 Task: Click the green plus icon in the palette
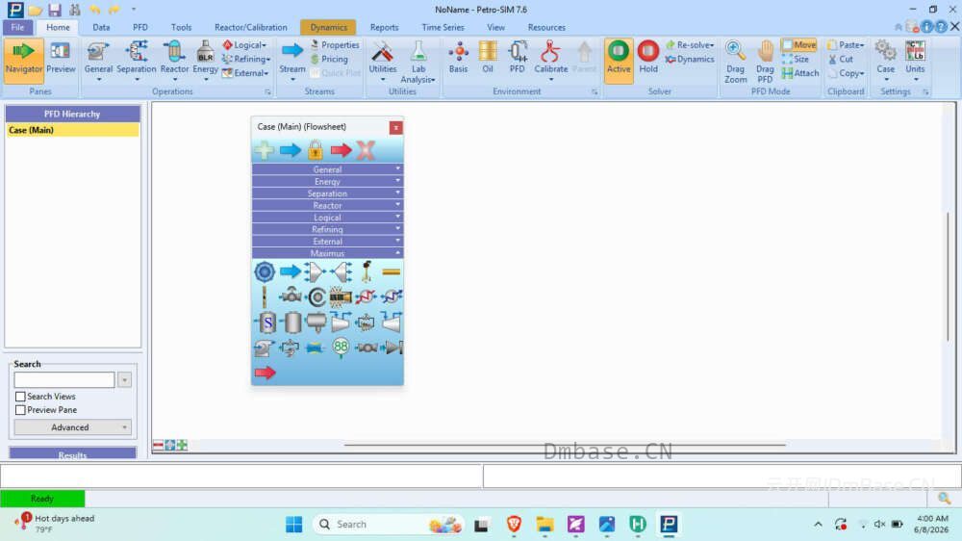(x=265, y=150)
